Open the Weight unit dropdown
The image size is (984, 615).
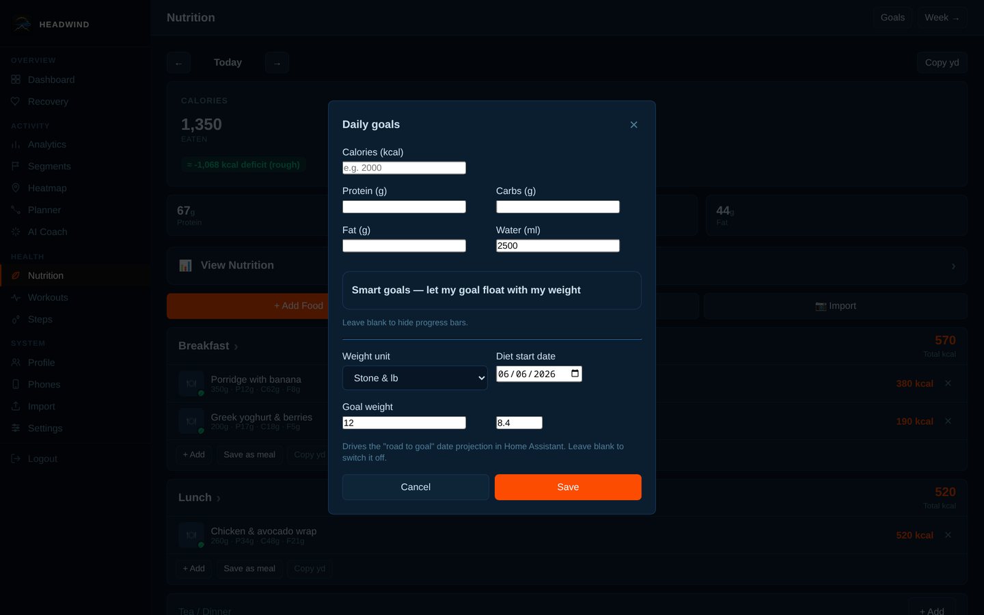tap(415, 378)
